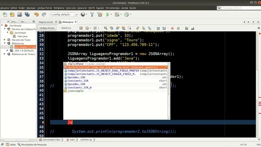The image size is (261, 147).
Task: Open the arrow beside the globe icon
Action: pyautogui.click(x=86, y=14)
